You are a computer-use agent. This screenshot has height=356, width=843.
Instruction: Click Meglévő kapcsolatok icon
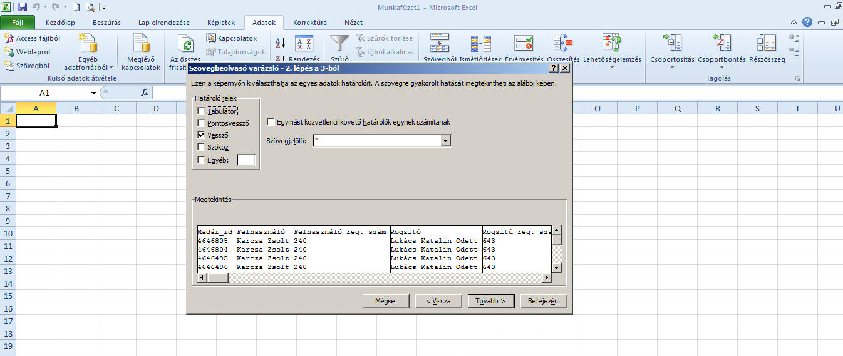pyautogui.click(x=141, y=44)
